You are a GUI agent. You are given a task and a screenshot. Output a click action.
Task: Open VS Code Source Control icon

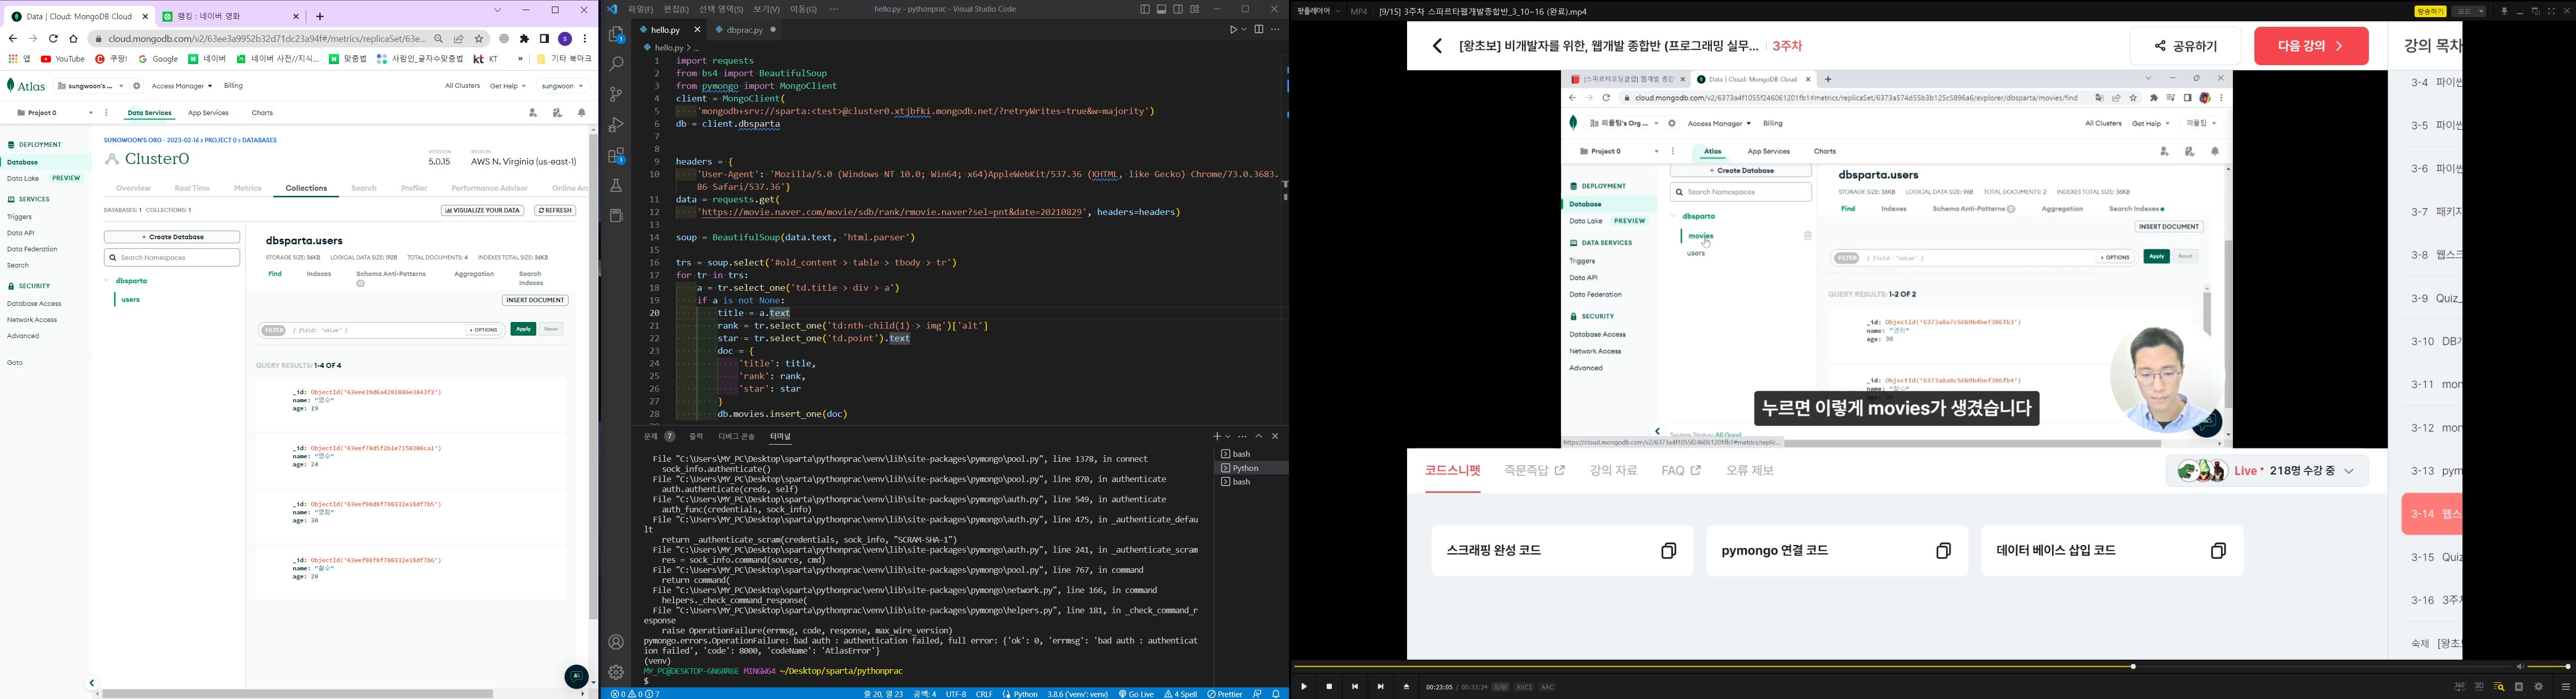(x=616, y=95)
